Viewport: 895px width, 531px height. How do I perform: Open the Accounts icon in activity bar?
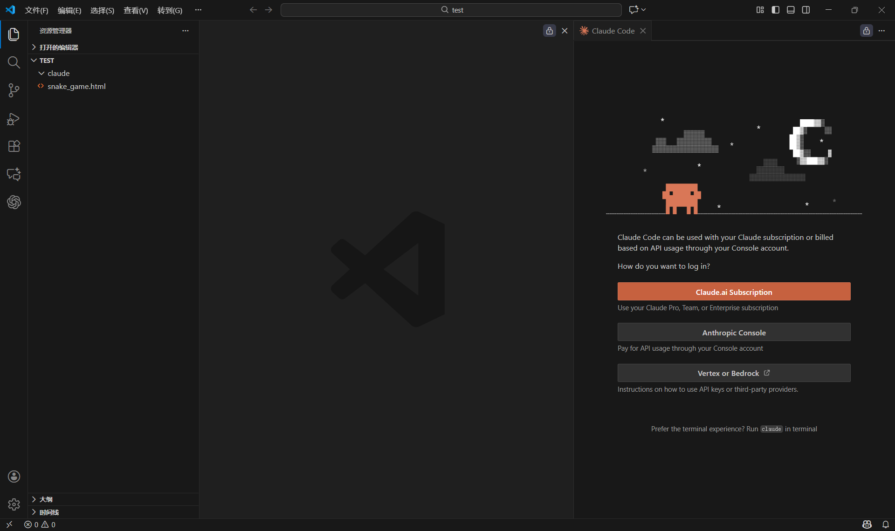pyautogui.click(x=14, y=476)
